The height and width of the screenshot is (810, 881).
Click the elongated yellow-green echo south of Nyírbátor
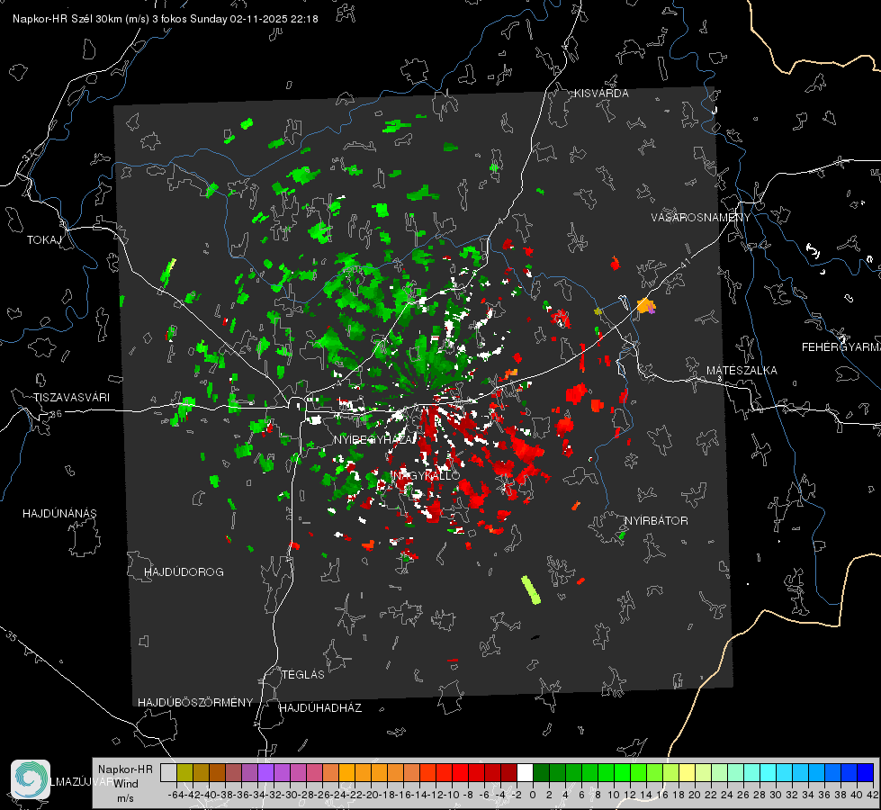(531, 589)
